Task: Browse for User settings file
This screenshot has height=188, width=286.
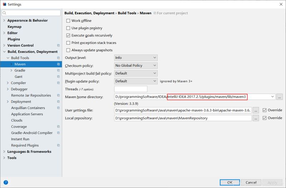Action: pos(256,110)
